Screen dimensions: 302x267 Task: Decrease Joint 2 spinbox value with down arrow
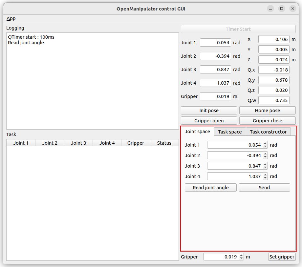(265, 157)
